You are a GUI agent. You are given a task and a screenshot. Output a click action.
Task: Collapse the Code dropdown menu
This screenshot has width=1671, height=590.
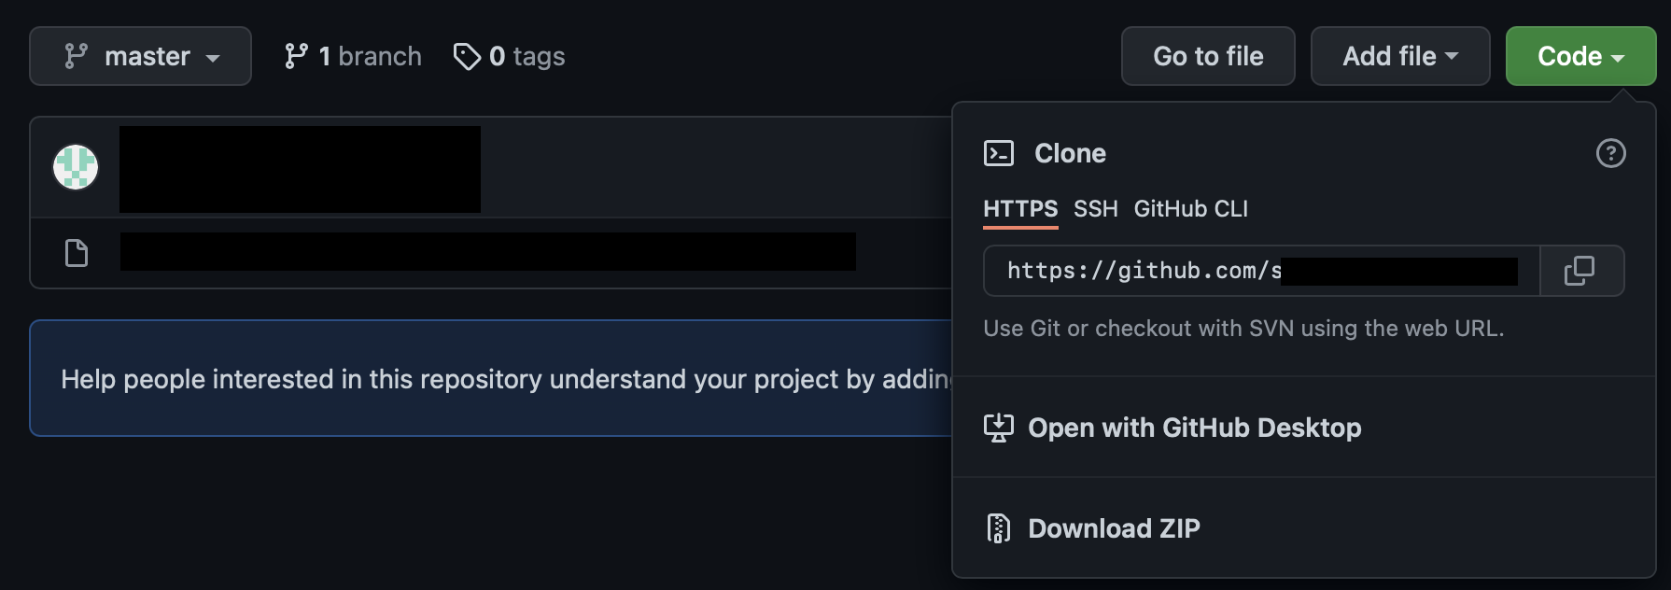pyautogui.click(x=1580, y=55)
